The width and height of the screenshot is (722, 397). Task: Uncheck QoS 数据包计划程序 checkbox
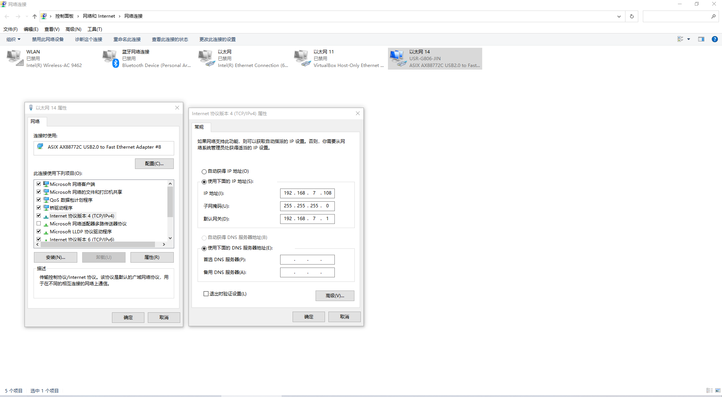[39, 200]
